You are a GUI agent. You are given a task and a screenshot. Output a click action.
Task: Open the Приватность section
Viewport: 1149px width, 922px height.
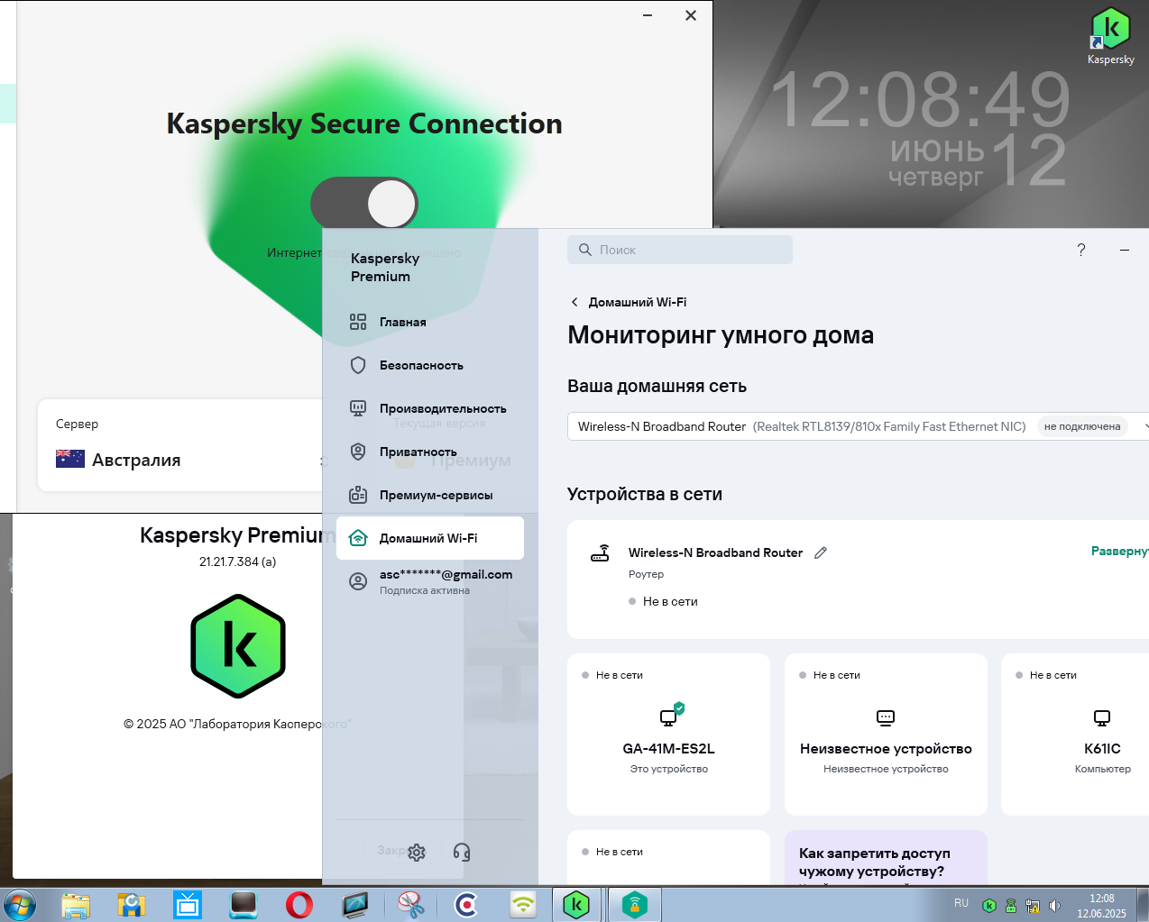(430, 452)
